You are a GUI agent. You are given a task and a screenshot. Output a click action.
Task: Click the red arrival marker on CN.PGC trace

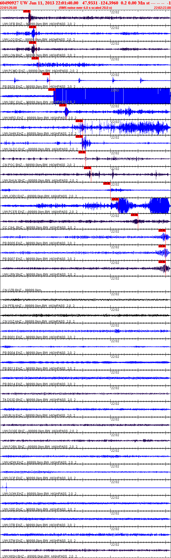click(82, 152)
